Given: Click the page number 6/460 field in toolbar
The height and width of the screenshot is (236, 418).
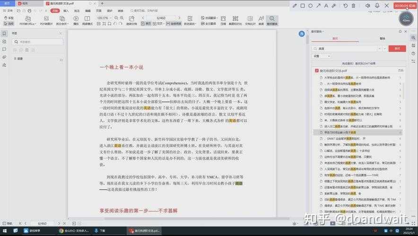Looking at the screenshot, I should pos(161,18).
